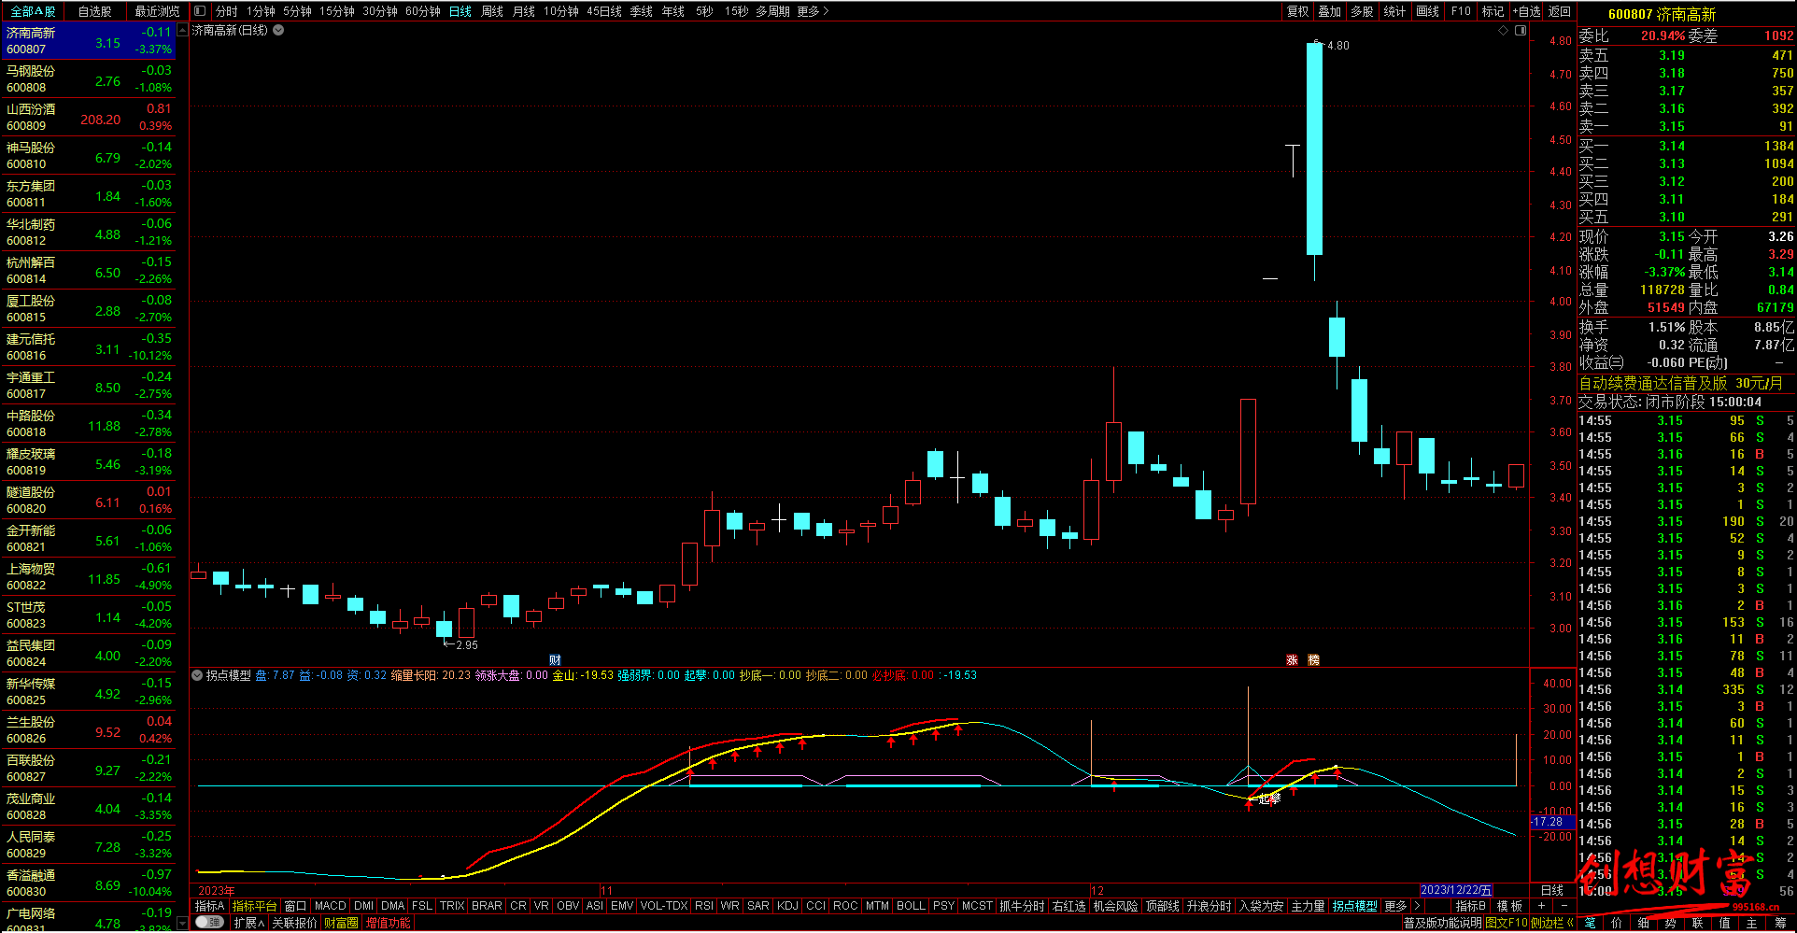1797x933 pixels.
Task: Click the 2023/12/22 date label on timeline
Action: 1456,890
